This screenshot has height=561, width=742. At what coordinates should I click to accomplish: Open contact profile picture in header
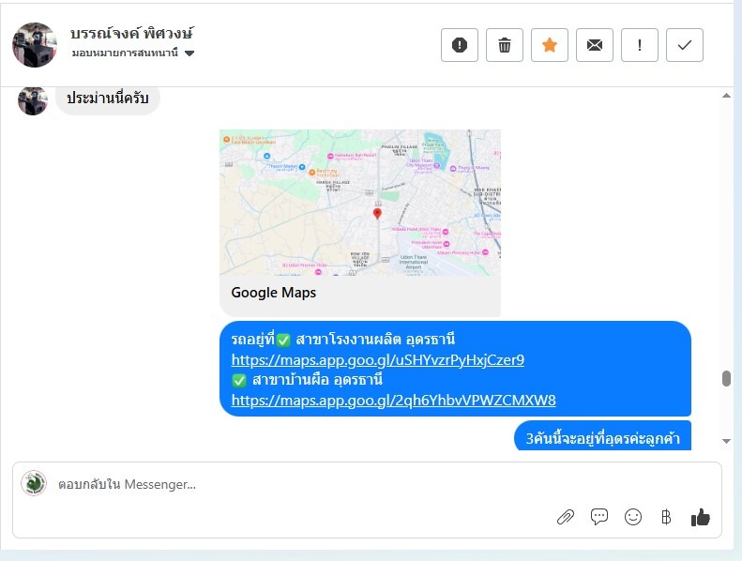point(35,45)
